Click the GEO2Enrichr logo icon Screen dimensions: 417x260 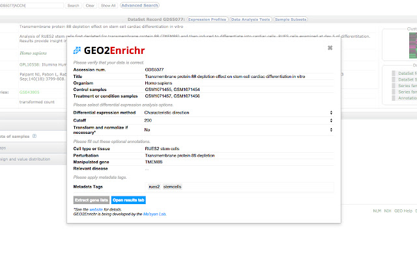click(x=77, y=50)
